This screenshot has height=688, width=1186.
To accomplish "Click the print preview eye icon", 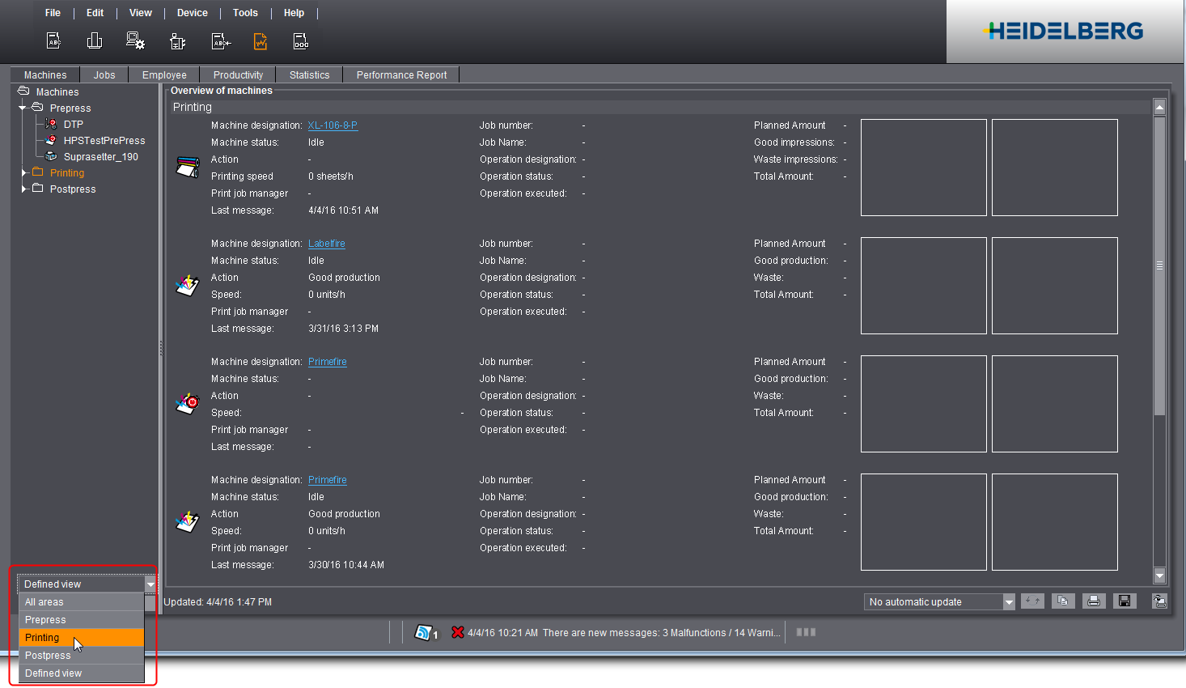I will coord(1159,601).
